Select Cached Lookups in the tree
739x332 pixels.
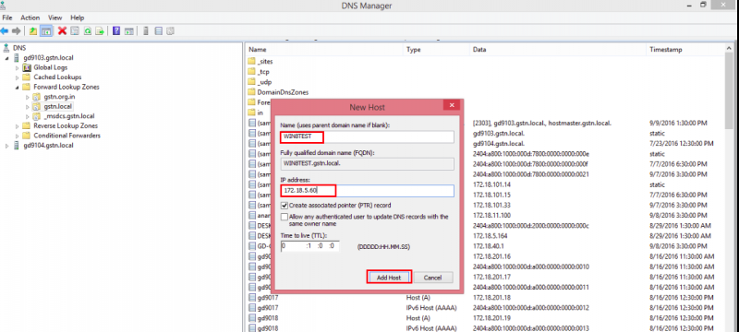[x=57, y=77]
